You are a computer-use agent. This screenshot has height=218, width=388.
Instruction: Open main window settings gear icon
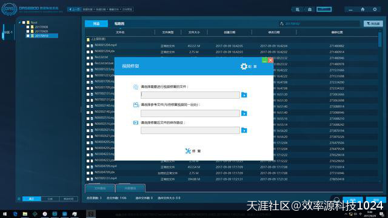[375, 10]
